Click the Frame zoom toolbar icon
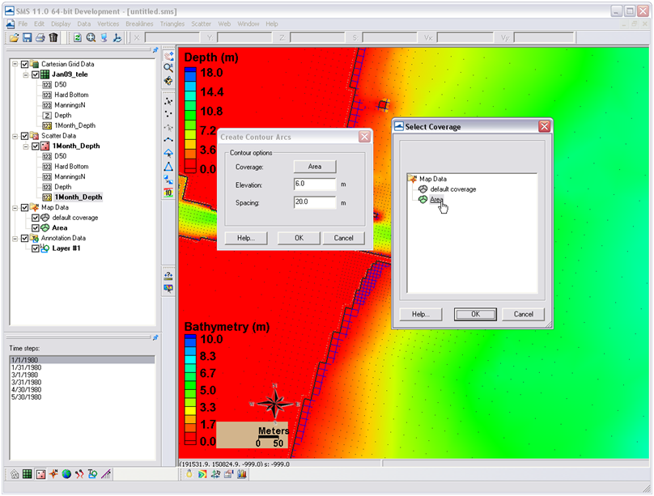This screenshot has height=496, width=654. [x=91, y=38]
